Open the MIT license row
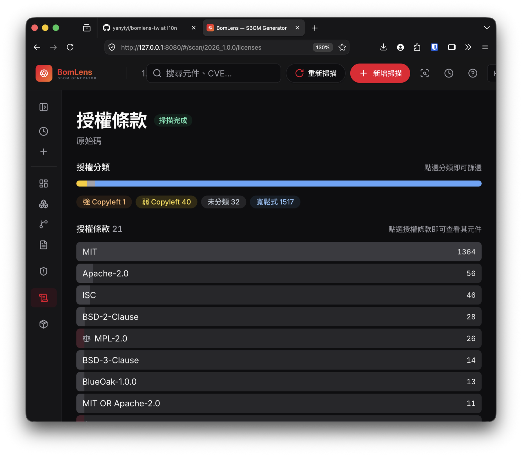The height and width of the screenshot is (456, 522). (279, 252)
